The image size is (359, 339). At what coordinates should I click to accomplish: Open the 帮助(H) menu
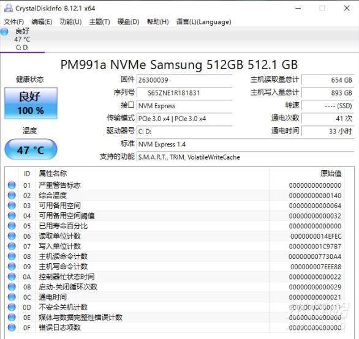coord(158,22)
